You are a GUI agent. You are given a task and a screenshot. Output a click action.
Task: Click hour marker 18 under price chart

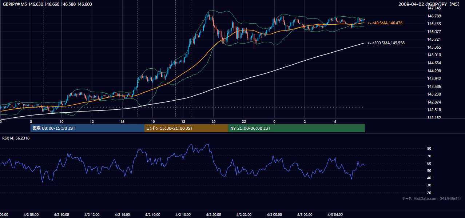[183, 121]
